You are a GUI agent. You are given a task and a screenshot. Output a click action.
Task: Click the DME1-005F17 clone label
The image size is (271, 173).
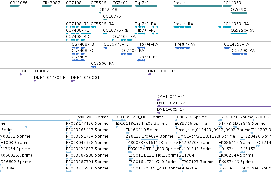[171, 109]
